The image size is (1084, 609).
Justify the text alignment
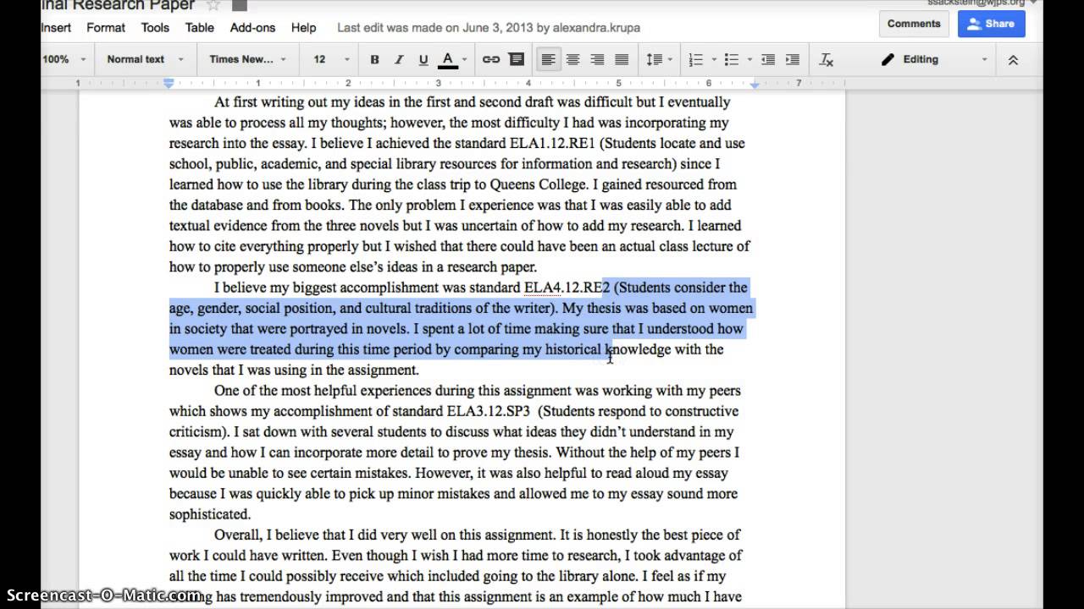click(x=622, y=59)
